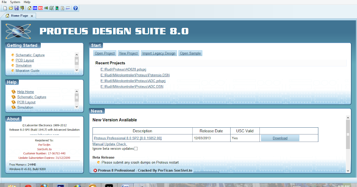Image resolution: width=357 pixels, height=187 pixels.
Task: Open the Design Explorer toolbar icon
Action: coord(57,8)
